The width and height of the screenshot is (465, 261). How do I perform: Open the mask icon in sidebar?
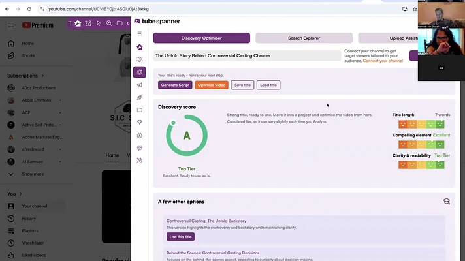(x=140, y=148)
